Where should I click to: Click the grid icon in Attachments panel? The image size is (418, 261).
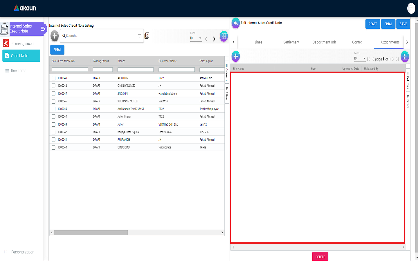(x=405, y=57)
